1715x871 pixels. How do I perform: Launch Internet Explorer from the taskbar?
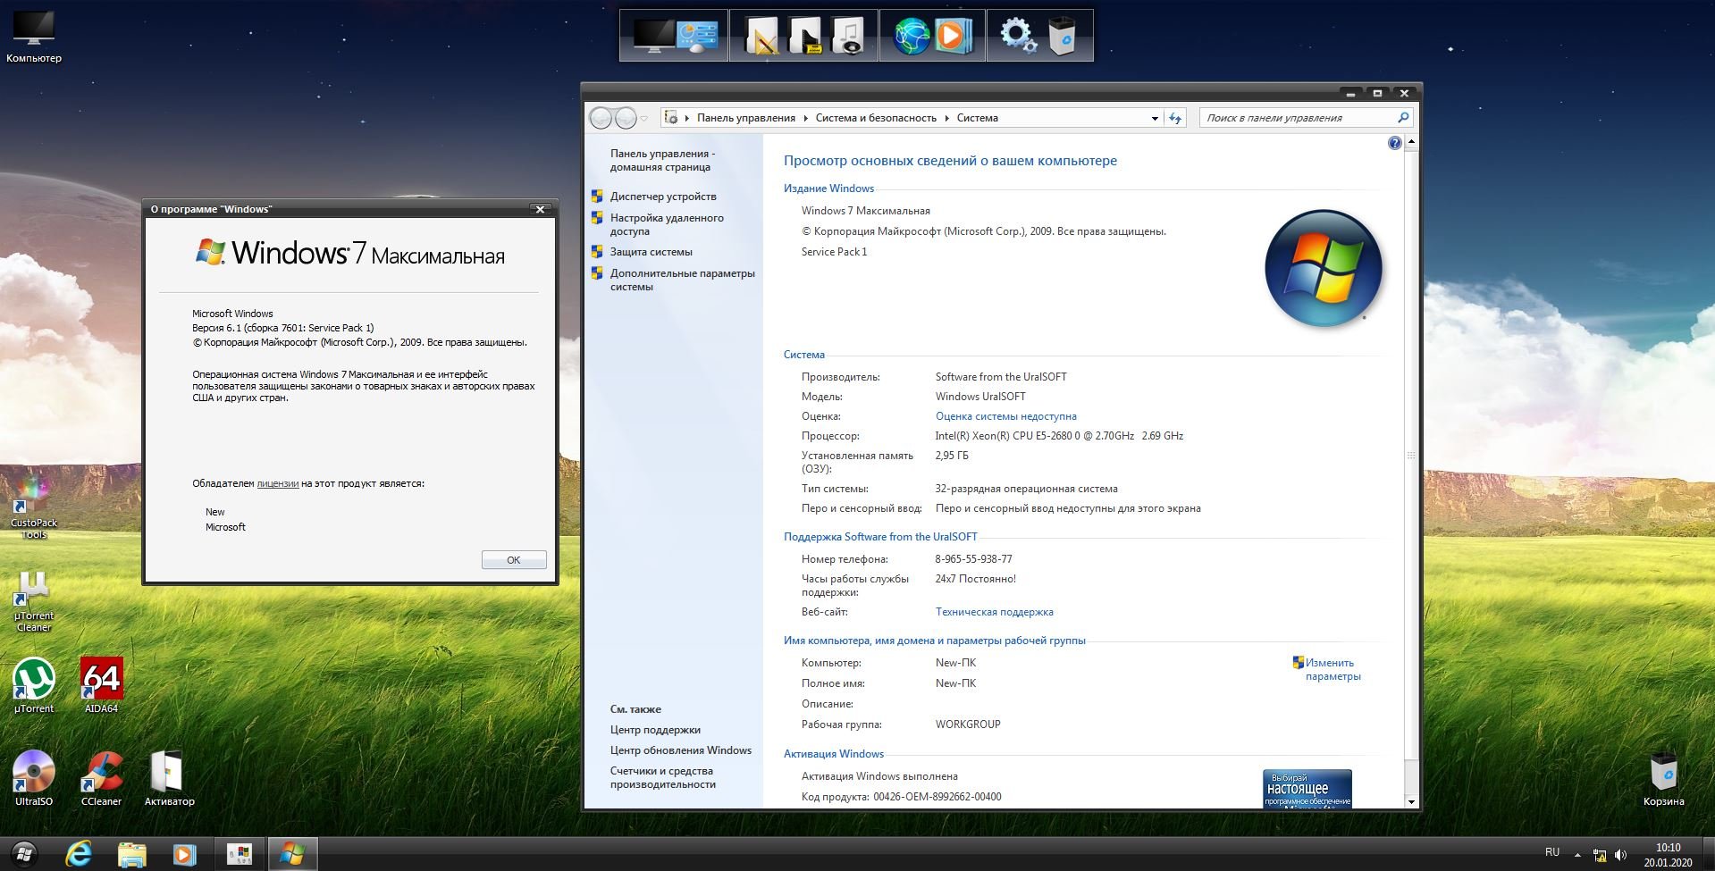[x=80, y=854]
